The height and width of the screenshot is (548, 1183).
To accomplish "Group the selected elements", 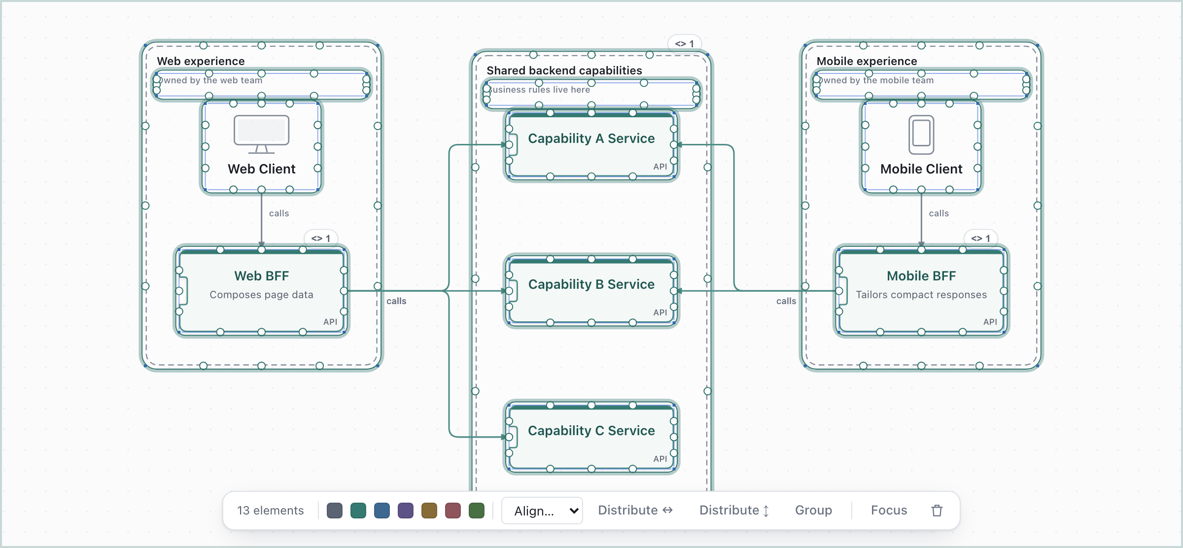I will coord(814,511).
